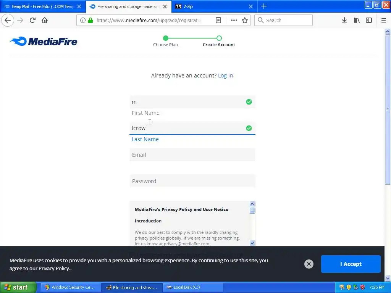Open the Firefox hamburger menu
The width and height of the screenshot is (391, 293).
point(384,20)
